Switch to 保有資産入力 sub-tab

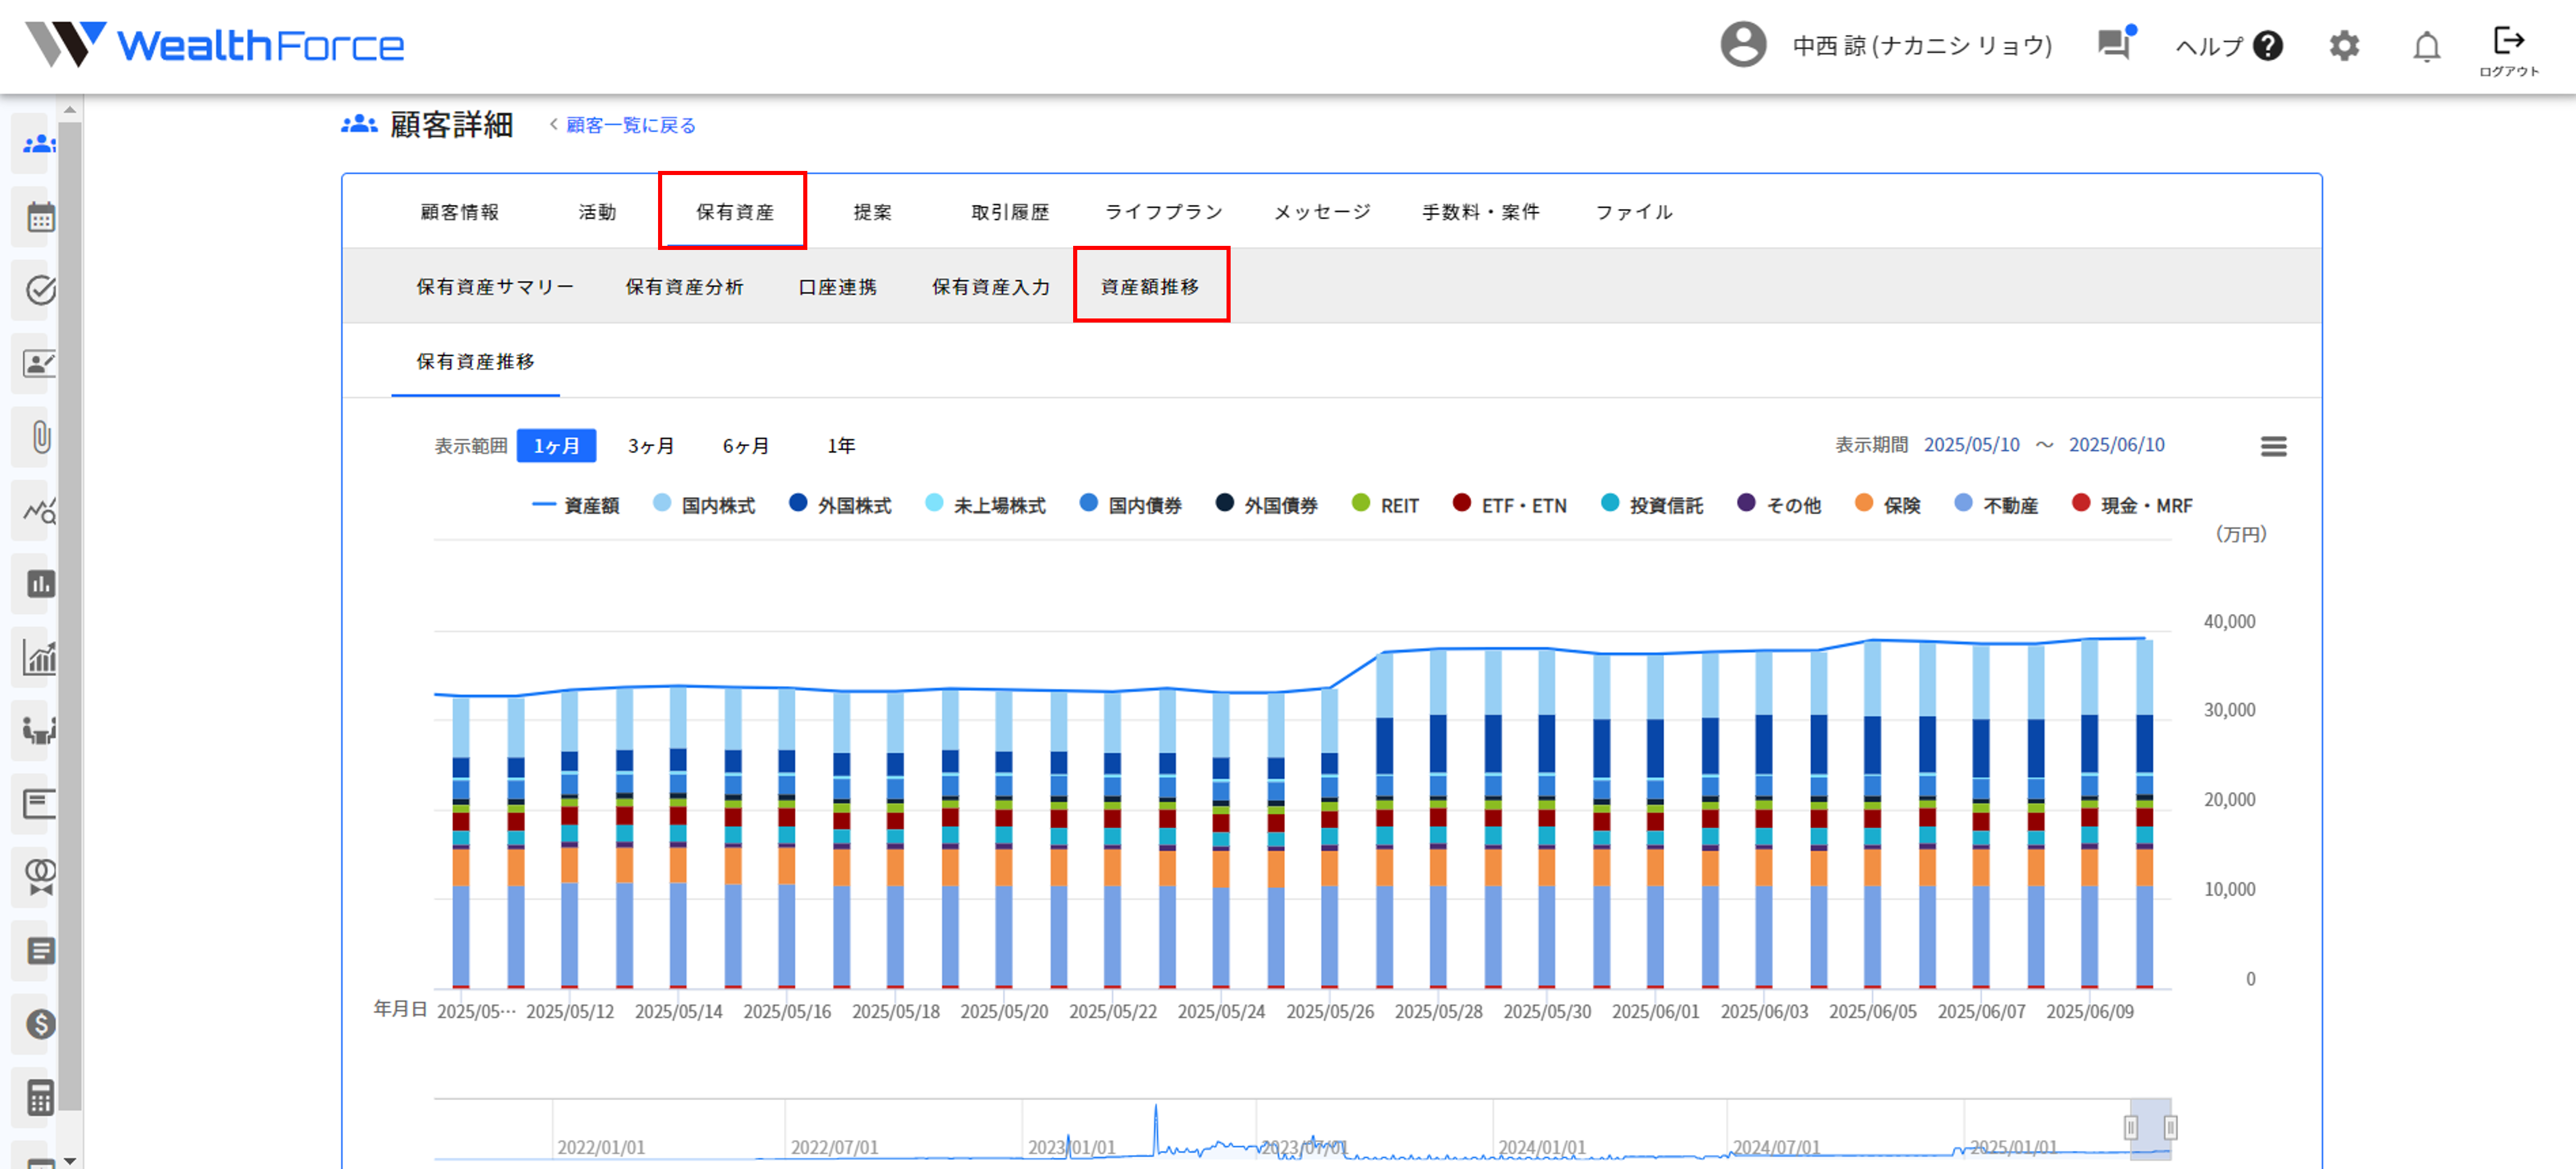(991, 286)
